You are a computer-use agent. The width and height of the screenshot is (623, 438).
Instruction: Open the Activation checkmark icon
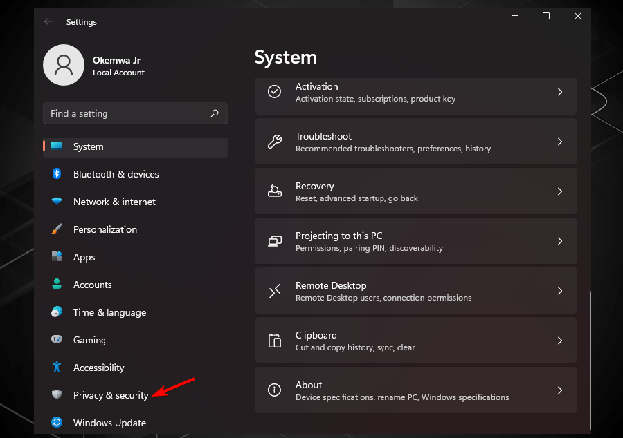pos(275,92)
